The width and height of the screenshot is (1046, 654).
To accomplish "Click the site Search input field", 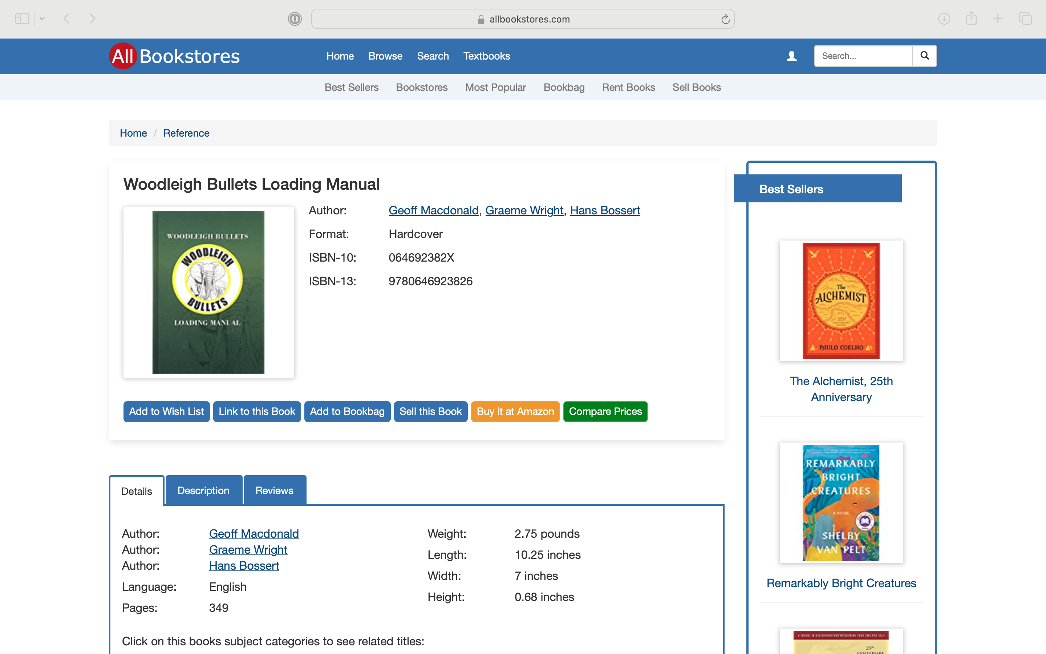I will click(x=863, y=56).
